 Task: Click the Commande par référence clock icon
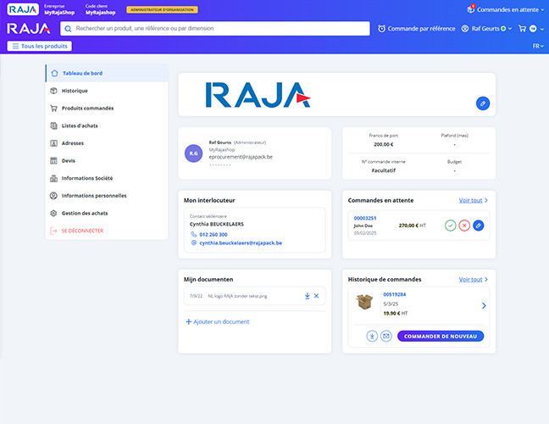click(381, 29)
